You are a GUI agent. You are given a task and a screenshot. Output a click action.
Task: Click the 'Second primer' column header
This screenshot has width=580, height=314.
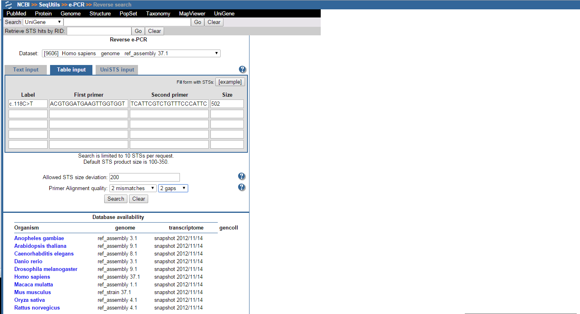[170, 95]
